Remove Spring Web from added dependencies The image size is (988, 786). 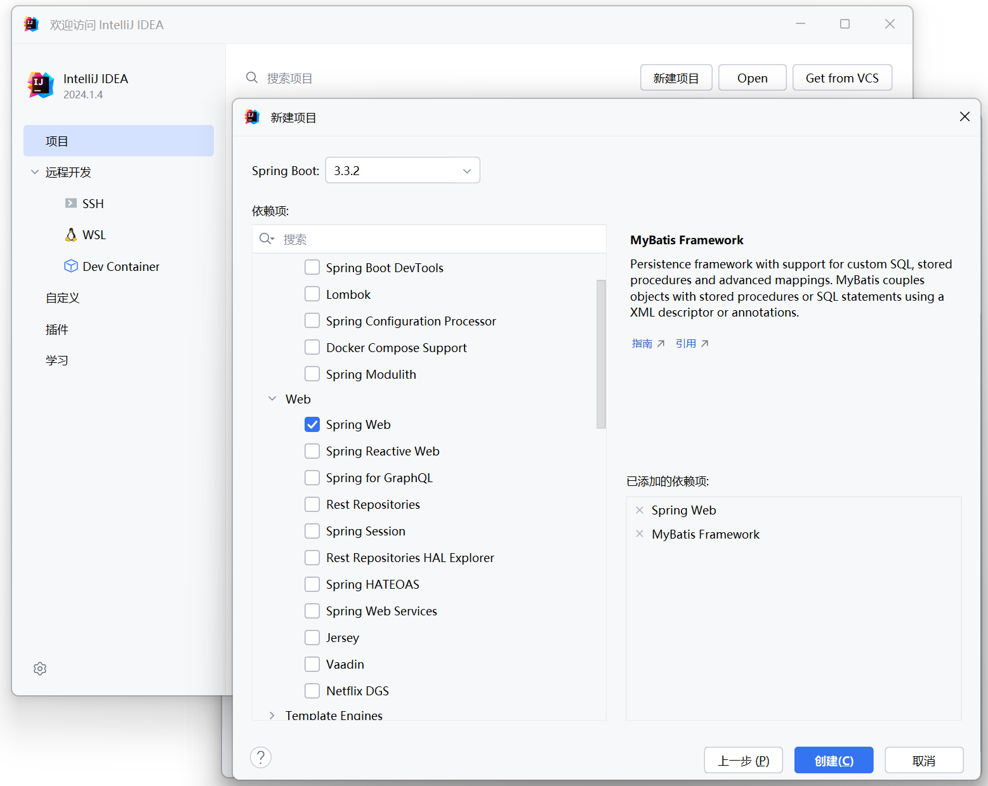coord(640,510)
